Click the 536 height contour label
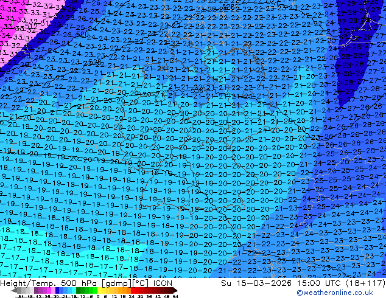The image size is (386, 298). click(x=197, y=91)
